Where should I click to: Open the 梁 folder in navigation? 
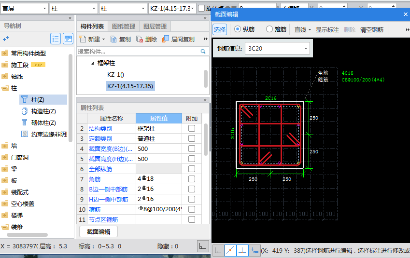point(5,169)
